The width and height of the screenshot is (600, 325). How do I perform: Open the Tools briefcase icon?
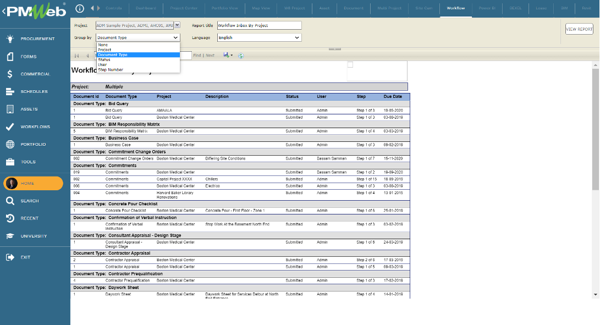point(10,162)
